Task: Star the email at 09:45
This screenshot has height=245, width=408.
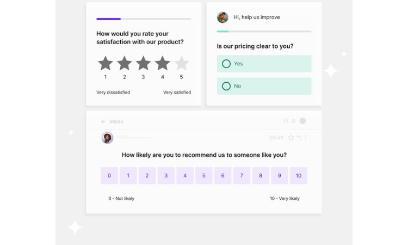Action: click(291, 138)
